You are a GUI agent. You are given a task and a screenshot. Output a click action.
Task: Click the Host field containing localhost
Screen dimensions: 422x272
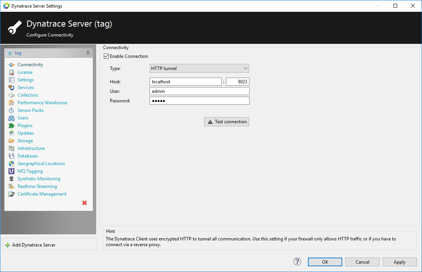point(185,81)
